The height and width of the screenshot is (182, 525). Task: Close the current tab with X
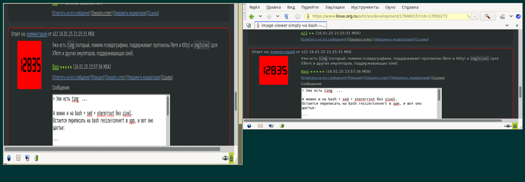(518, 25)
